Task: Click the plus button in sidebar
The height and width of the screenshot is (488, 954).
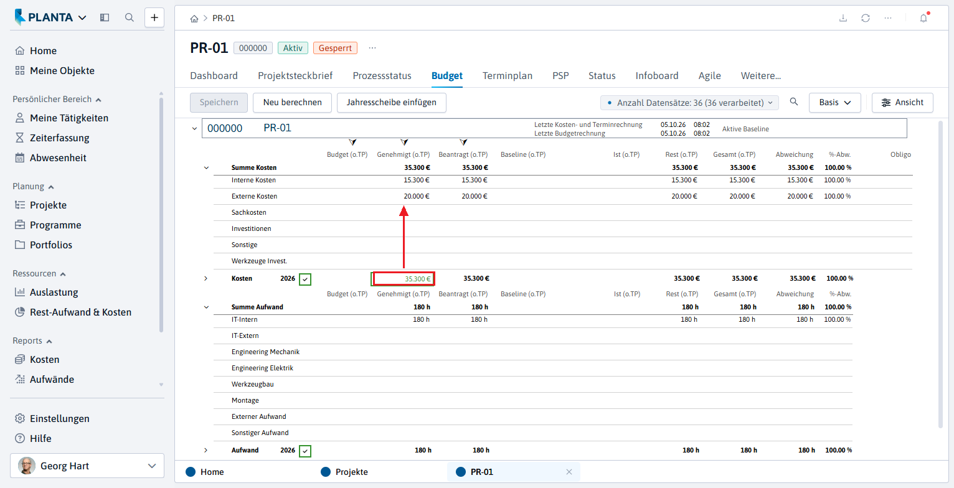Action: [154, 17]
